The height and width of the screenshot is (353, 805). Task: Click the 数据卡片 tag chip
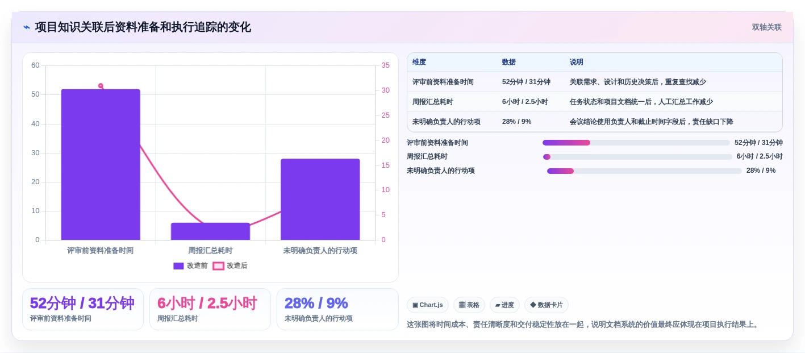tap(547, 305)
